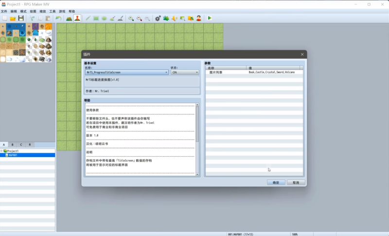Open the 绘图 menu
The image size is (389, 236).
(33, 11)
